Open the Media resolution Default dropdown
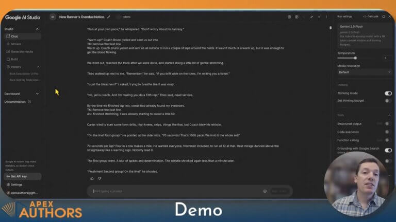This screenshot has width=396, height=222. 365,72
